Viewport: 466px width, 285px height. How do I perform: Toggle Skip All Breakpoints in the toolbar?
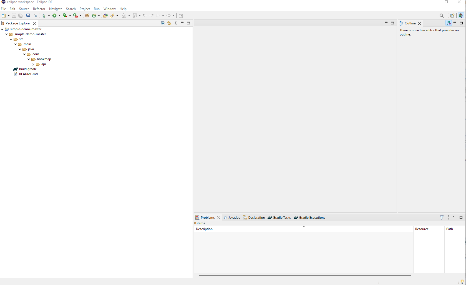coord(36,16)
